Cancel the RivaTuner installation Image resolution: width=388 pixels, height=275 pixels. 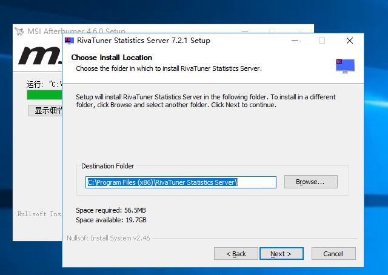point(333,253)
